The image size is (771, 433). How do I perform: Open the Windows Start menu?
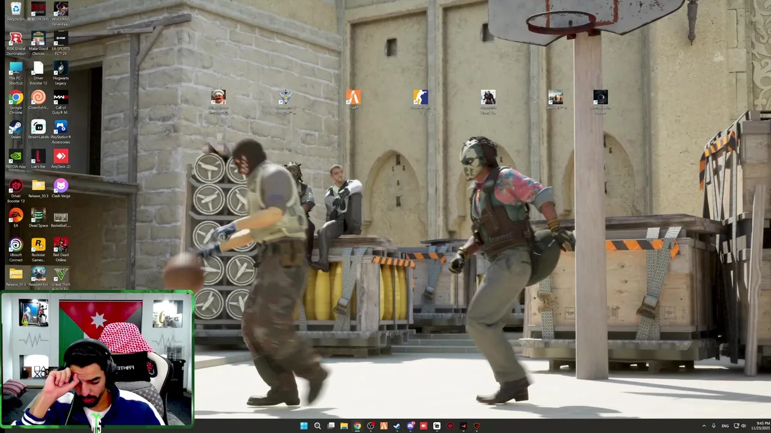pyautogui.click(x=304, y=426)
